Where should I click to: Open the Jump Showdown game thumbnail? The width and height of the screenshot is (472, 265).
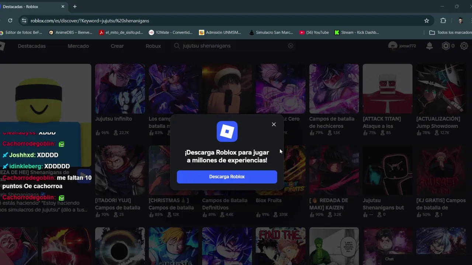441,89
